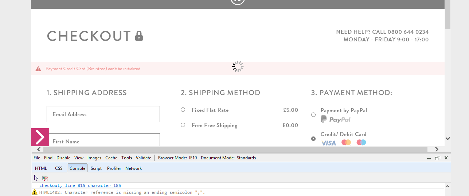Switch to the Profiler tab
Screen dimensions: 469x196
(x=114, y=168)
